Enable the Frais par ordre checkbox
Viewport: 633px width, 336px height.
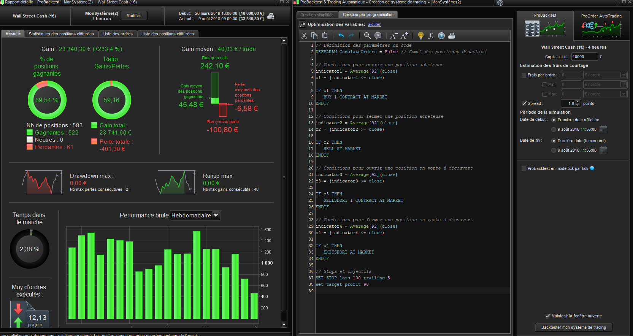pyautogui.click(x=524, y=75)
